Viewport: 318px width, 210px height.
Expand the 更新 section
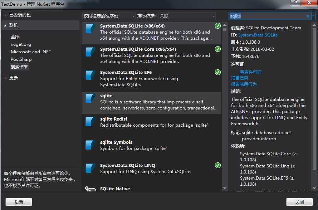pyautogui.click(x=5, y=78)
